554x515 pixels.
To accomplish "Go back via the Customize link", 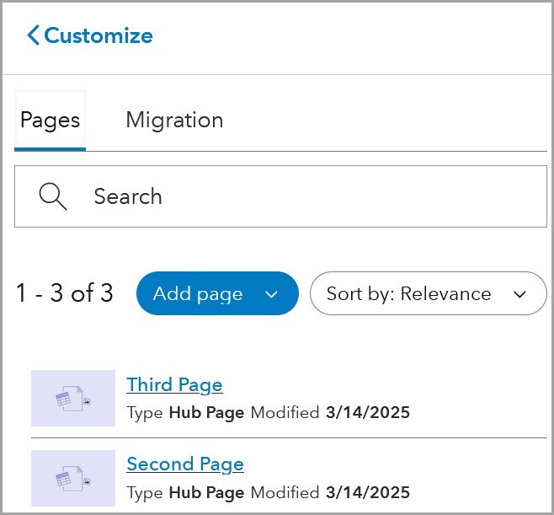I will click(x=90, y=35).
